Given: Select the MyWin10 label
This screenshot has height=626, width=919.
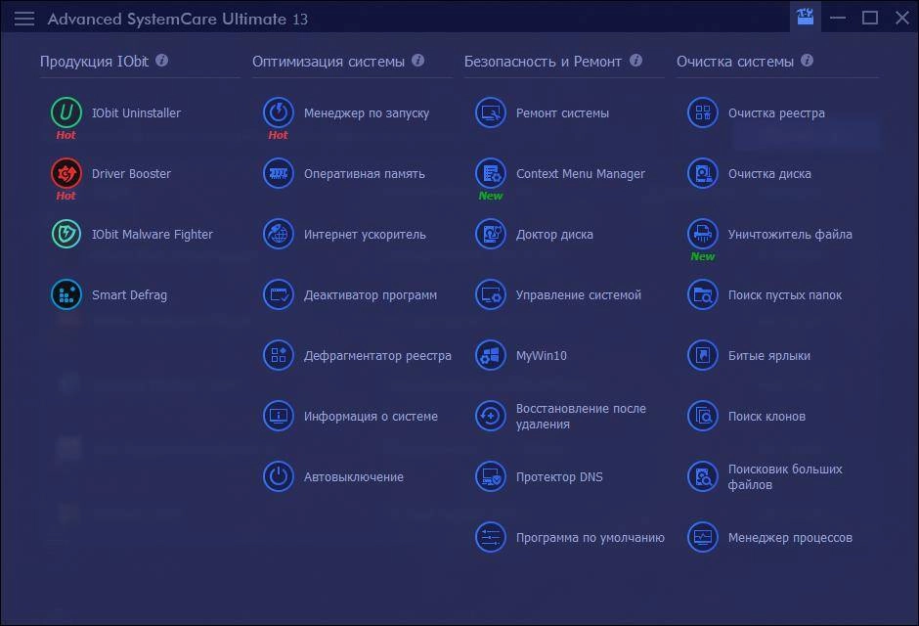Looking at the screenshot, I should (x=541, y=356).
